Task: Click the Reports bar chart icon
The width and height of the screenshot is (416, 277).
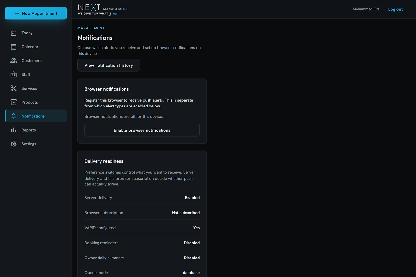Action: [13, 130]
